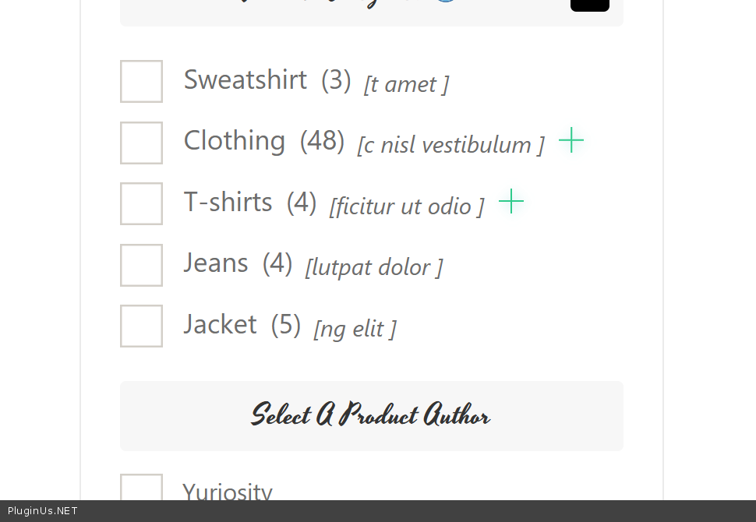The image size is (756, 522).
Task: Enable the T-shirts checkbox
Action: [141, 203]
